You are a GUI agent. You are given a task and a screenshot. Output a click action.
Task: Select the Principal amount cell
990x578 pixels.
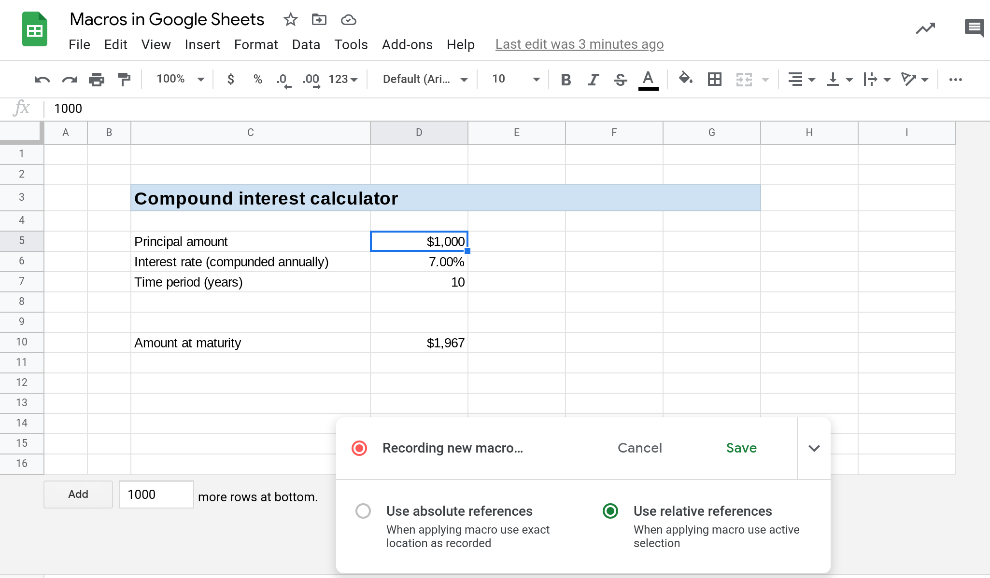[250, 241]
